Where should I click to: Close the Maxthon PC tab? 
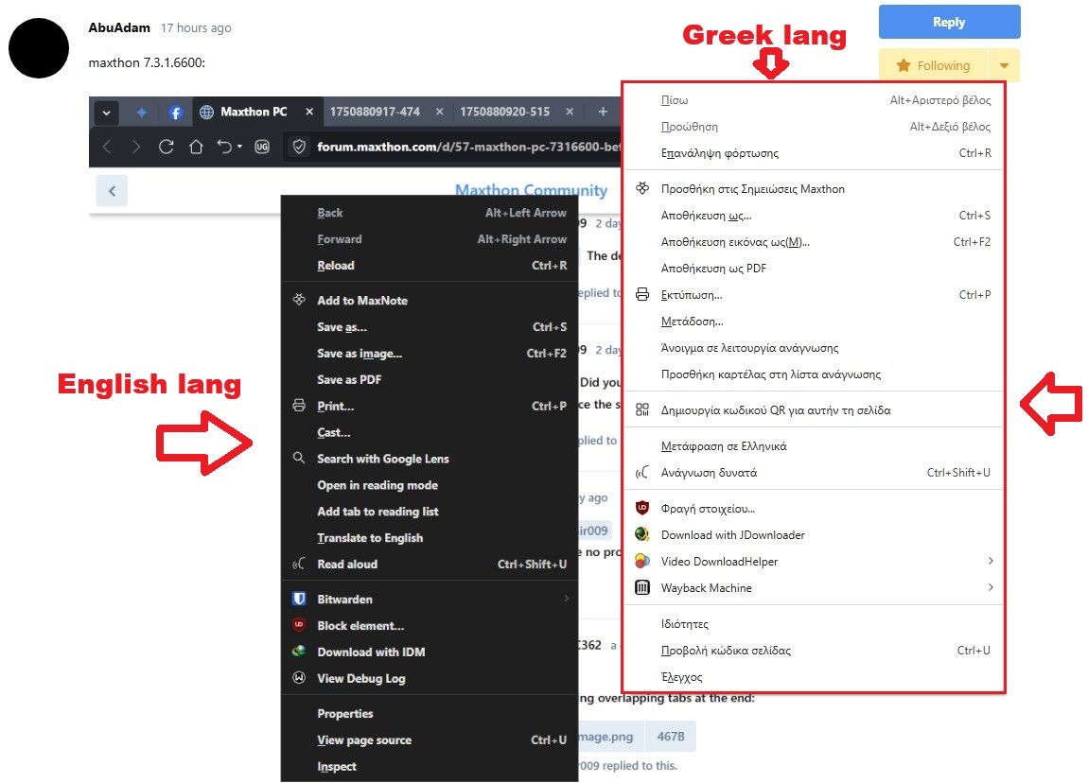[x=309, y=112]
